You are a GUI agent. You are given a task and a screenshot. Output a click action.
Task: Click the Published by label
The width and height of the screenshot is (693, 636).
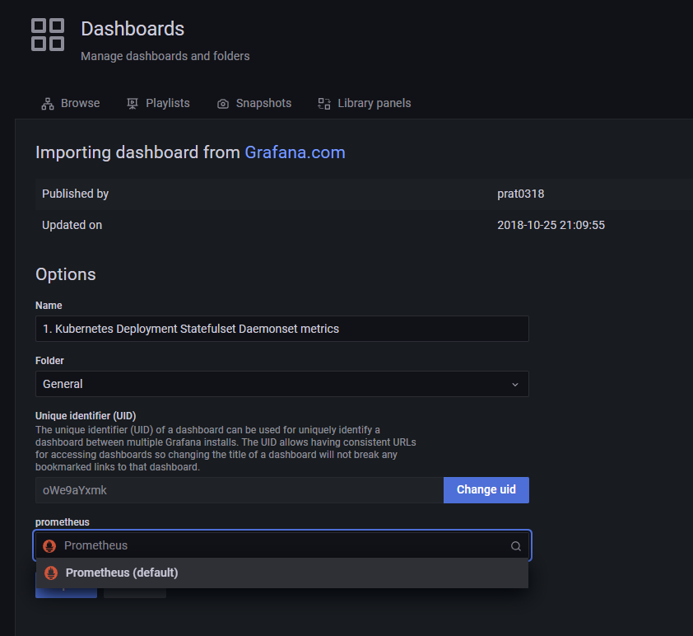point(75,194)
